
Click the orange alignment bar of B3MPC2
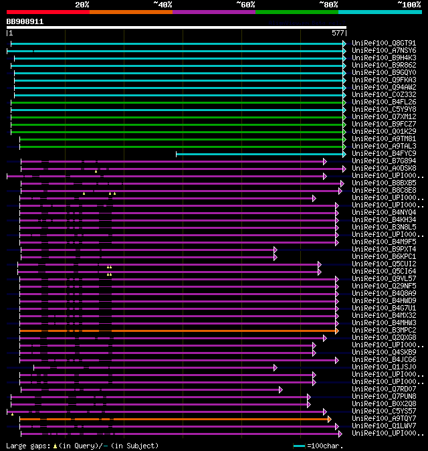[x=178, y=331]
